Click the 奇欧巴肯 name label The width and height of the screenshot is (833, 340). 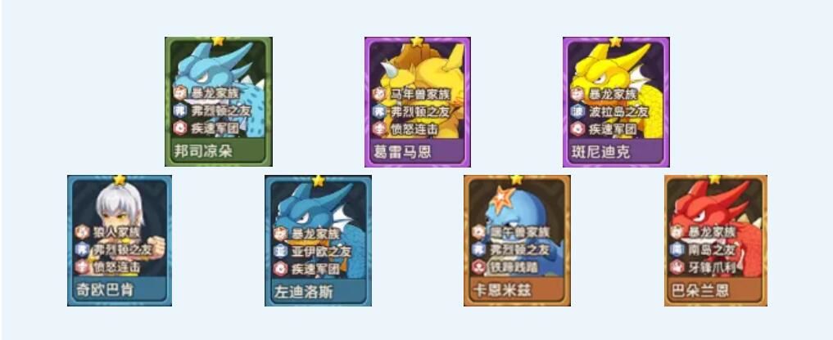[x=102, y=289]
